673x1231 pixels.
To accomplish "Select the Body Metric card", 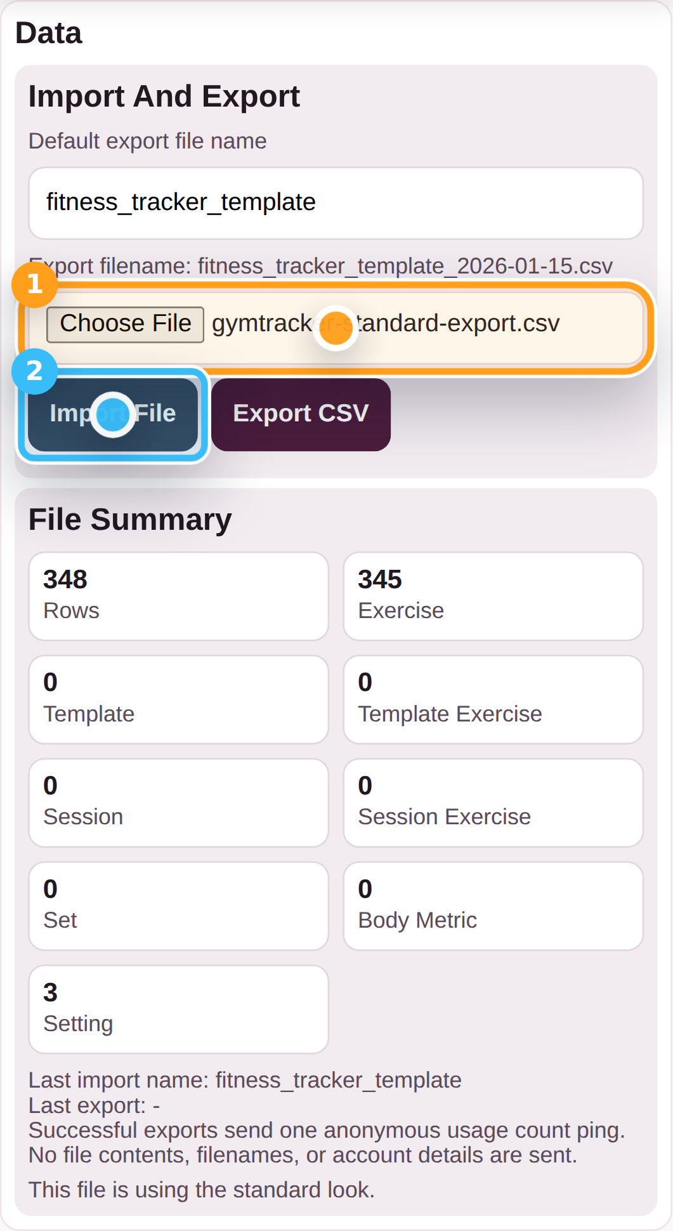I will tap(493, 905).
